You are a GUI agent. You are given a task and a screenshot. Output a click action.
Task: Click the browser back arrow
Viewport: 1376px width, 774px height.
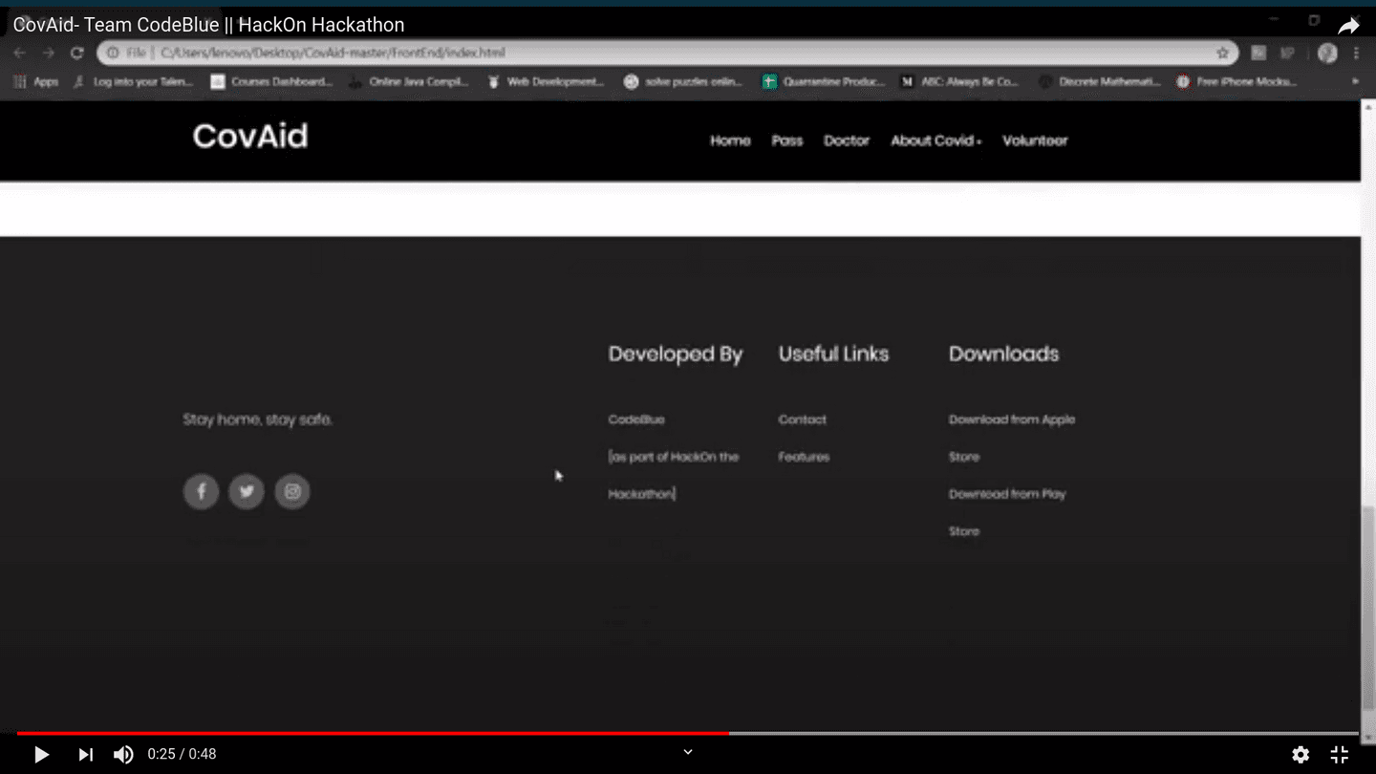pos(19,54)
